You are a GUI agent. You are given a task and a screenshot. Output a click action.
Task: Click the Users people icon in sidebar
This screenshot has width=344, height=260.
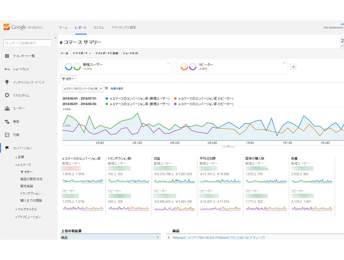pos(7,108)
